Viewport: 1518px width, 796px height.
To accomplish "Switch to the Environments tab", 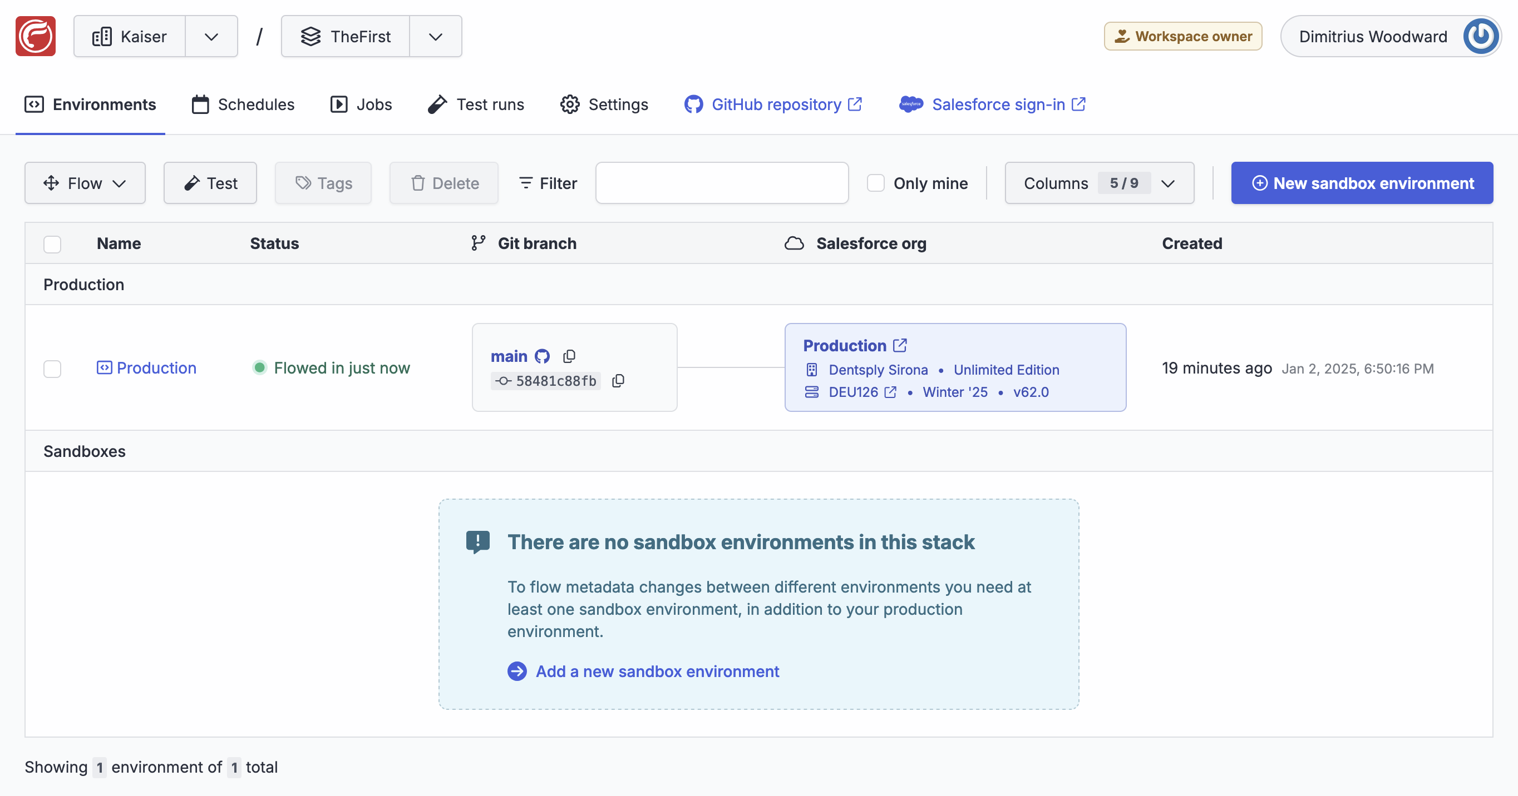I will (90, 104).
